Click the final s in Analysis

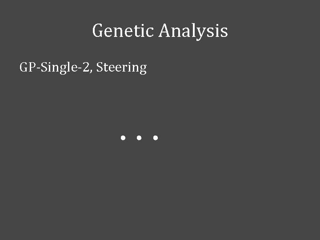tap(224, 32)
